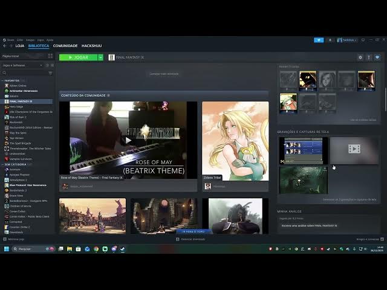387x290 pixels.
Task: Open the Amigos menu
Action: tap(30, 40)
